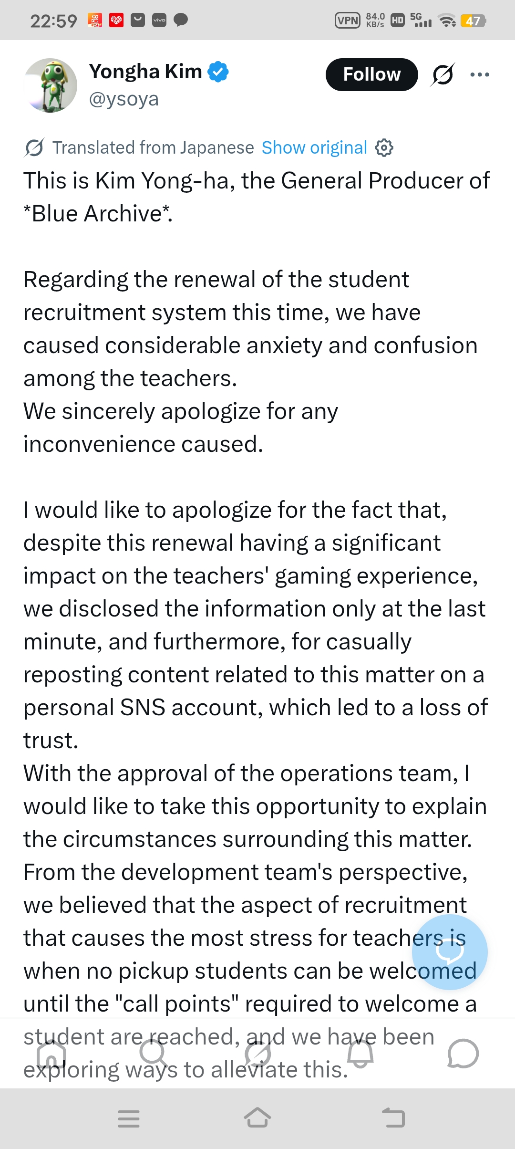515x1149 pixels.
Task: Open the Search tab
Action: [x=154, y=1054]
